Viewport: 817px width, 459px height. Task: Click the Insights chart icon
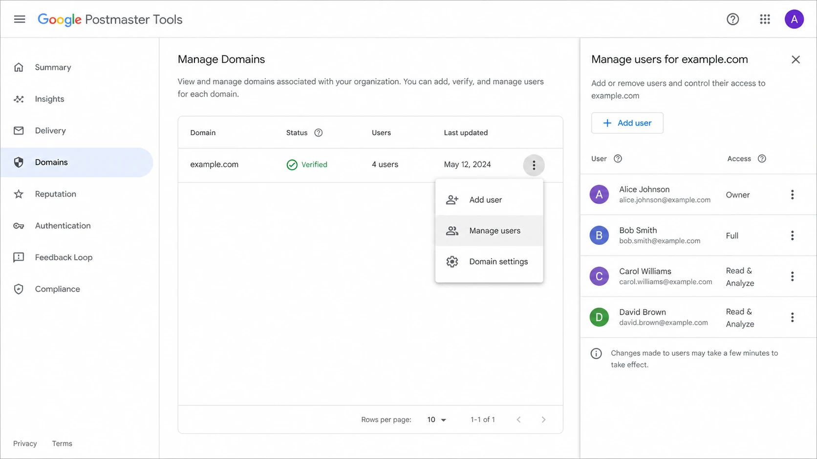tap(19, 99)
